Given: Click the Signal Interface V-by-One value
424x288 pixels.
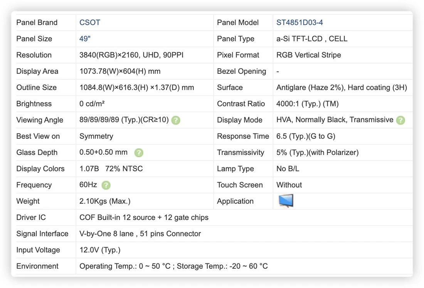Looking at the screenshot, I should pyautogui.click(x=140, y=234).
